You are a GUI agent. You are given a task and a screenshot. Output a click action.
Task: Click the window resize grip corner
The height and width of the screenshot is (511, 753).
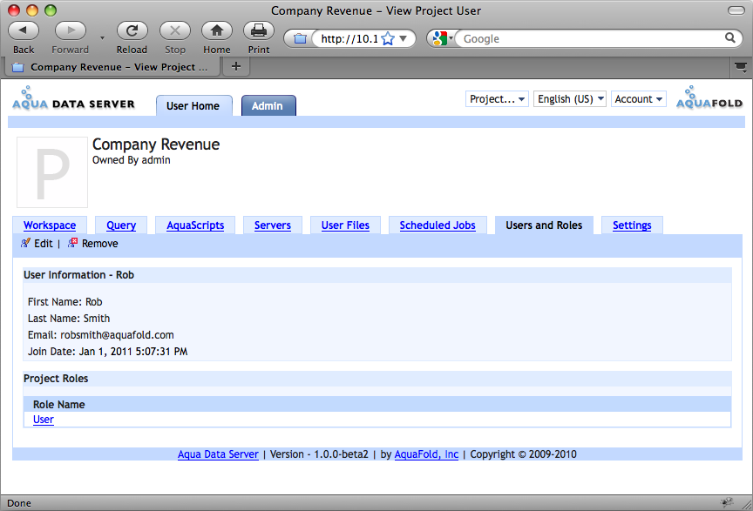point(747,504)
